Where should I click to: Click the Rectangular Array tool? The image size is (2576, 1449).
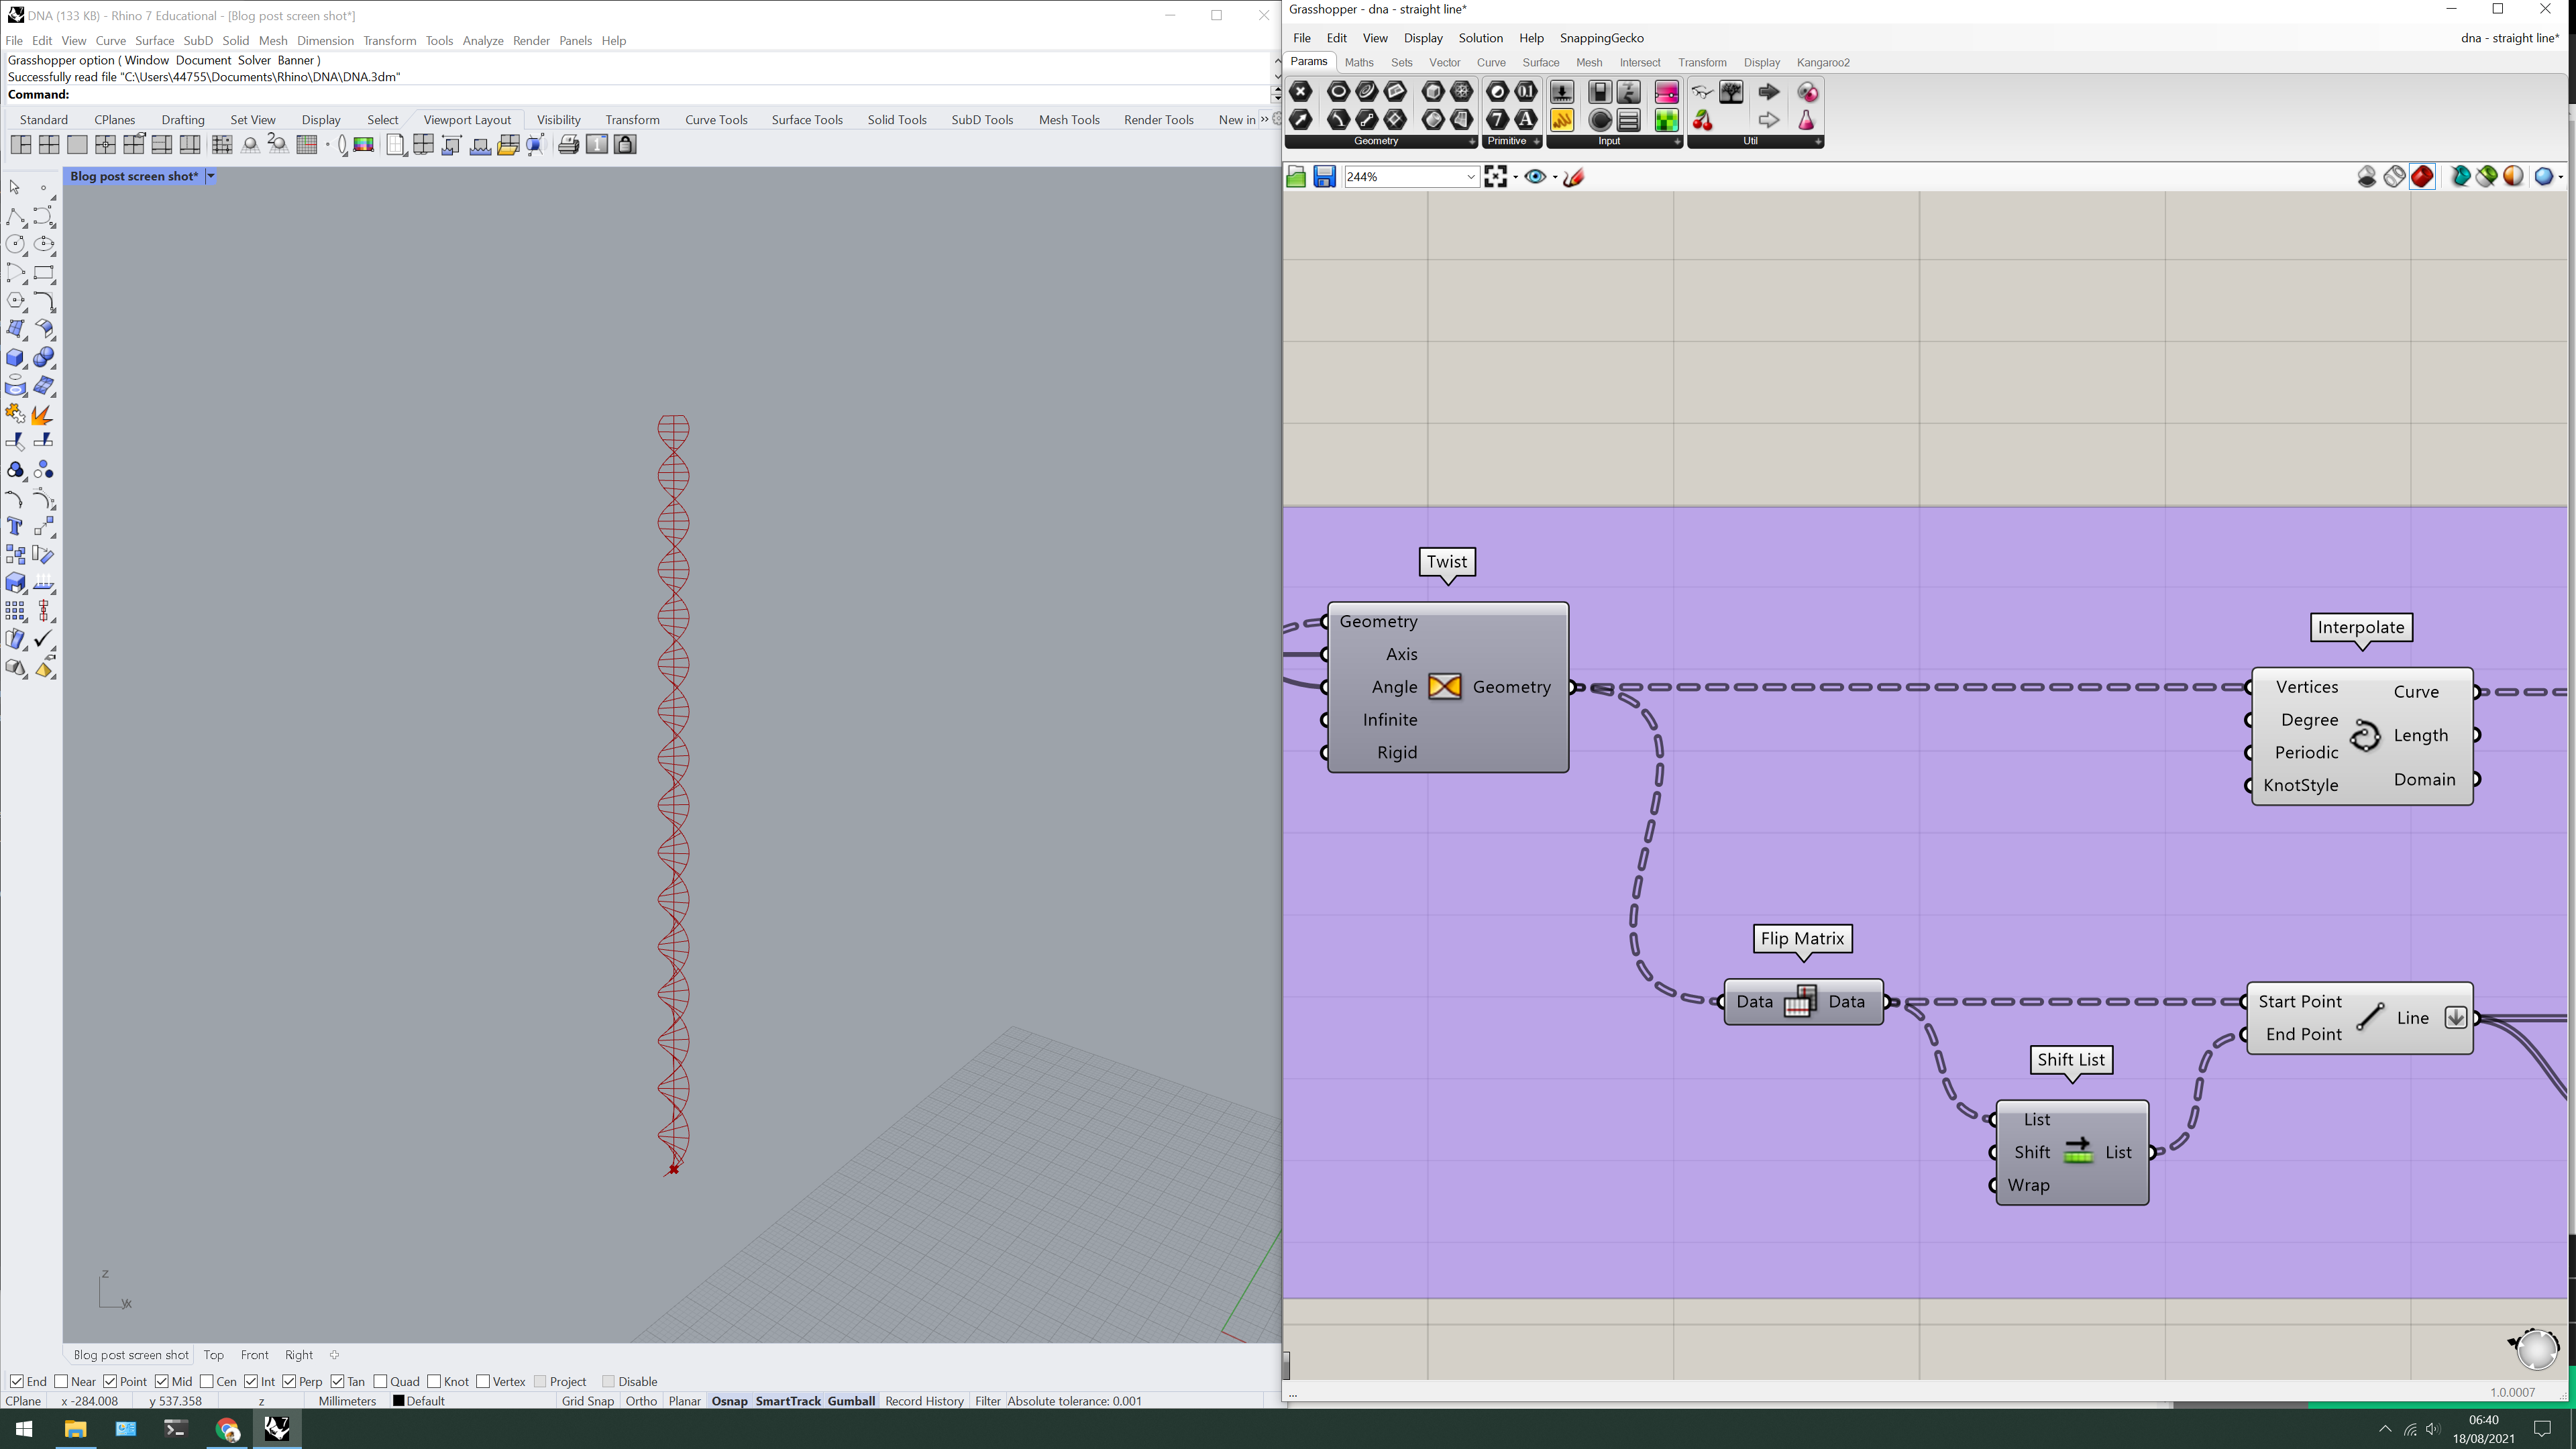tap(15, 611)
